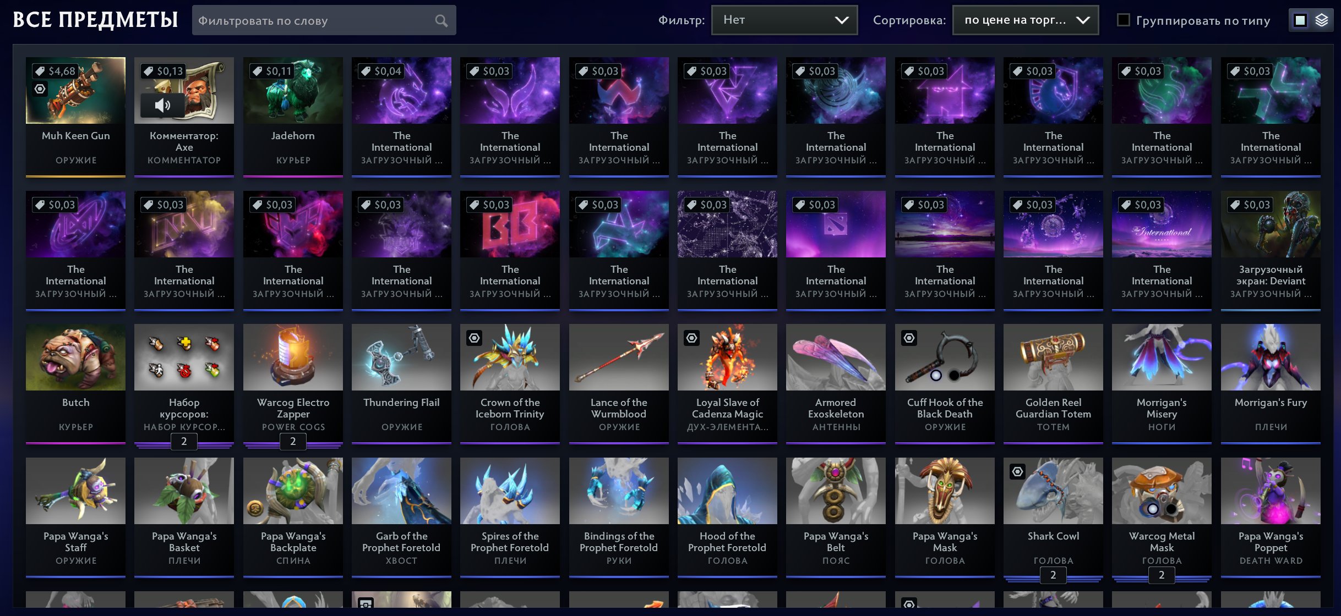Open the Golden Reel Guardian Totem item
This screenshot has width=1341, height=616.
[x=1053, y=384]
